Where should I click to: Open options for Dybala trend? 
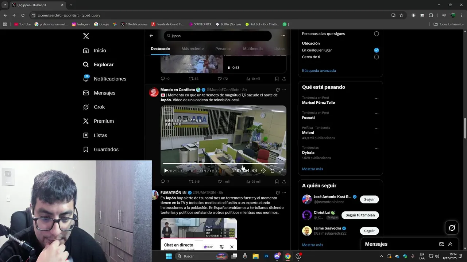coord(377,148)
